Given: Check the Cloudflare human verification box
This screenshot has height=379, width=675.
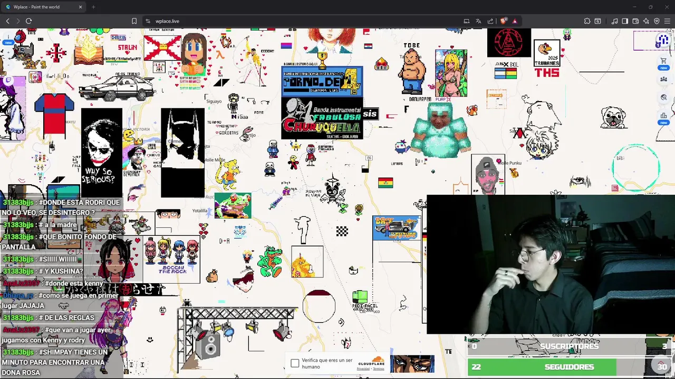Looking at the screenshot, I should (x=295, y=363).
